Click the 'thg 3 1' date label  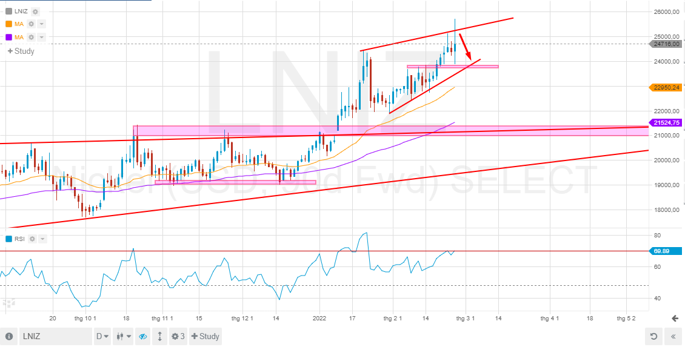click(466, 319)
